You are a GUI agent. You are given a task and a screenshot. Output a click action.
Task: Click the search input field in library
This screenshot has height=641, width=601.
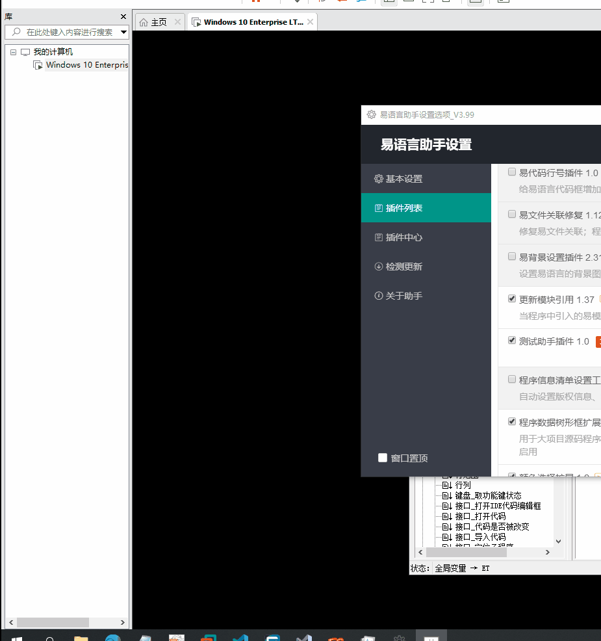tap(69, 32)
